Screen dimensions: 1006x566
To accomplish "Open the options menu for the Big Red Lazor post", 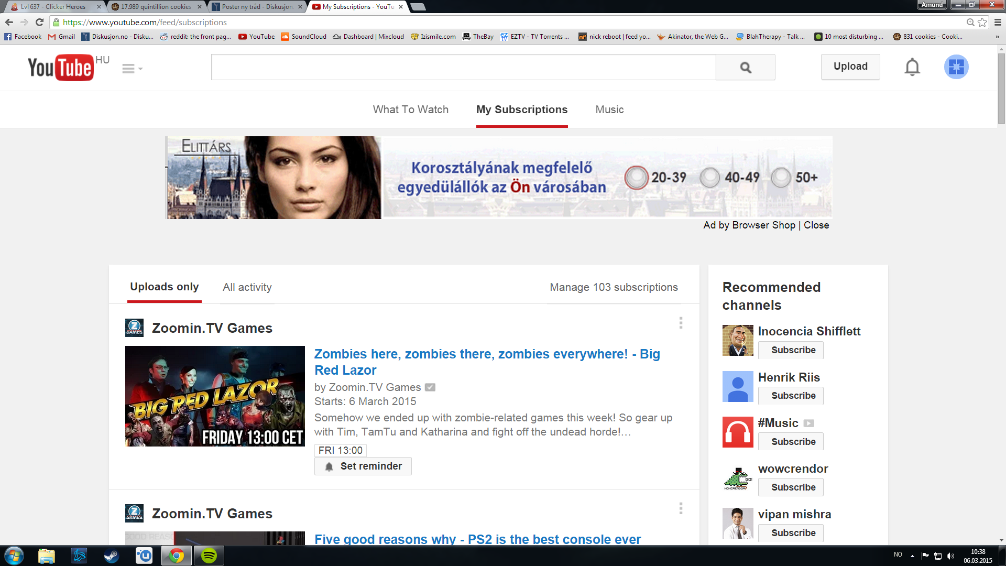I will 680,323.
